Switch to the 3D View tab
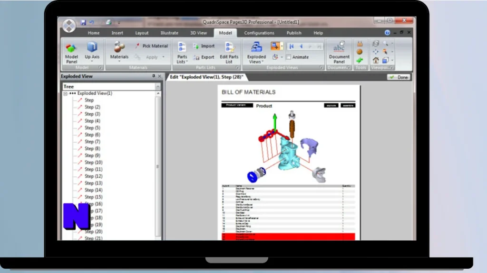 [198, 33]
